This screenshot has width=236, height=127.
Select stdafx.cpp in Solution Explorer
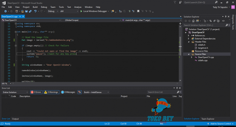(x=203, y=60)
